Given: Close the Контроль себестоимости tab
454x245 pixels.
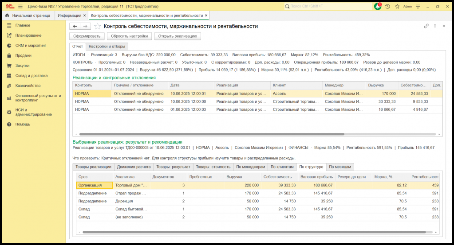Looking at the screenshot, I should pos(206,16).
